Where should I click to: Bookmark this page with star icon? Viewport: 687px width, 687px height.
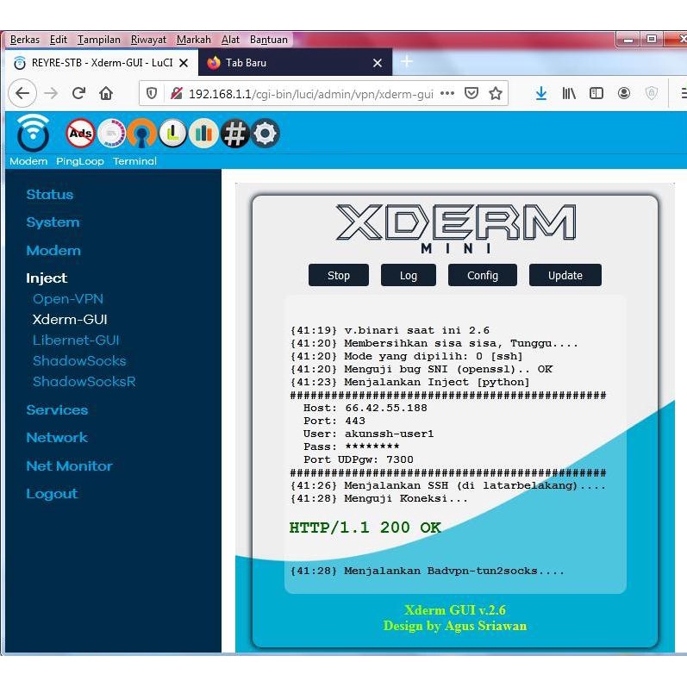[x=496, y=93]
